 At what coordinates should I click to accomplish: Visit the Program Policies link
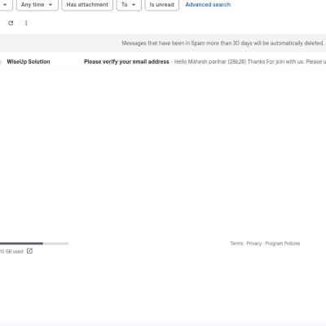[x=283, y=244]
